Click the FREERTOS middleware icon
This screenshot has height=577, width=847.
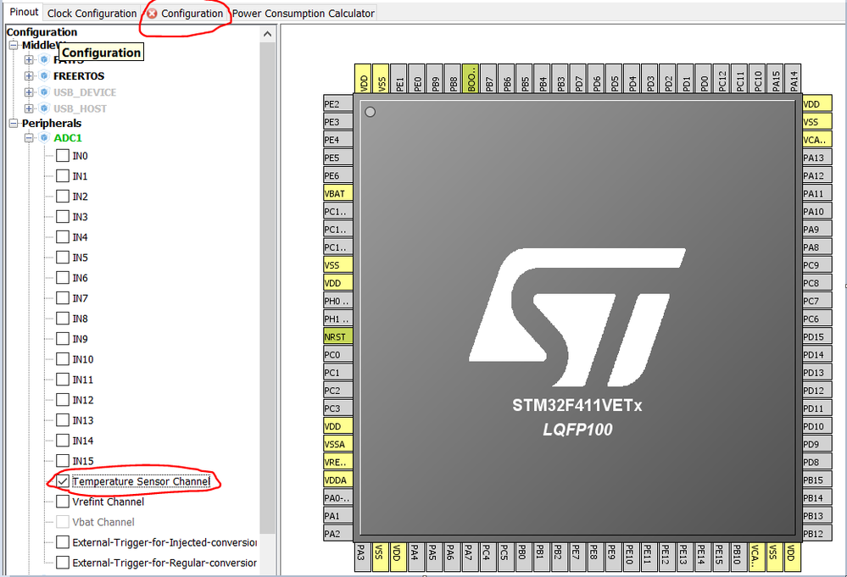(x=44, y=76)
